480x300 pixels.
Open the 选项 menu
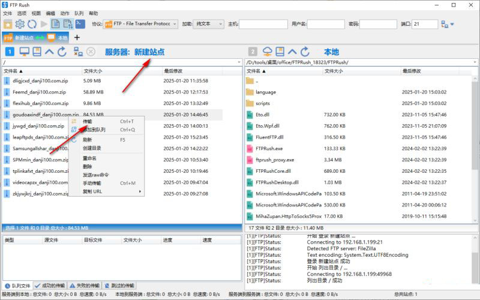[x=22, y=13]
